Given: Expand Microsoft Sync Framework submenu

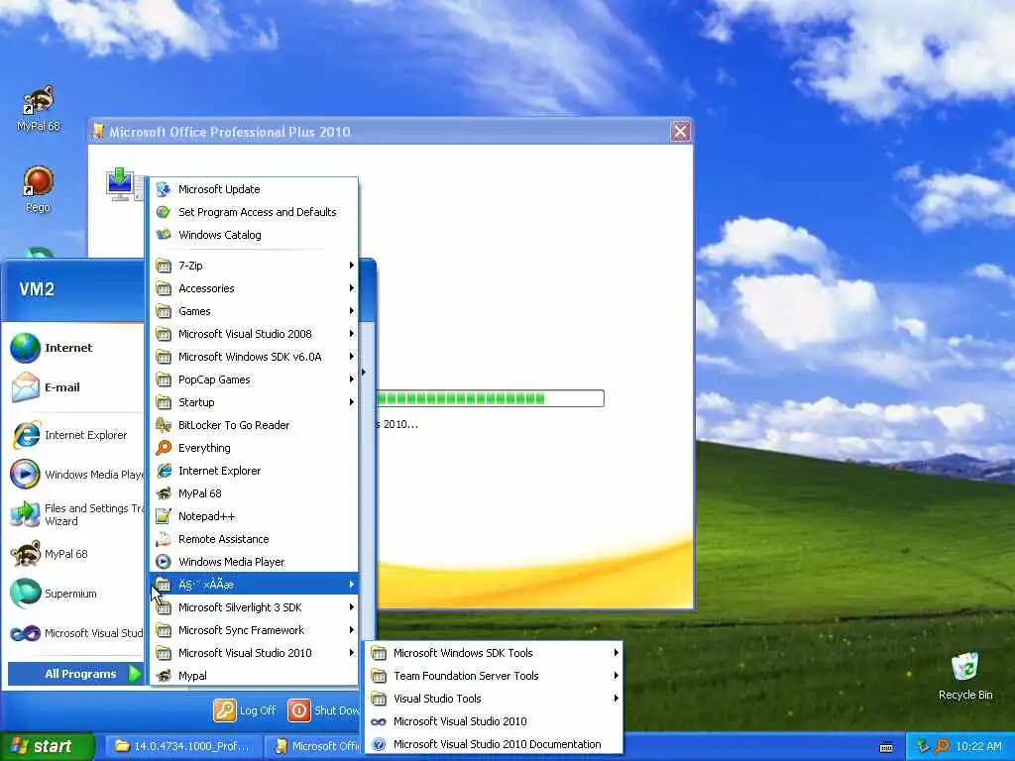Looking at the screenshot, I should pos(255,629).
